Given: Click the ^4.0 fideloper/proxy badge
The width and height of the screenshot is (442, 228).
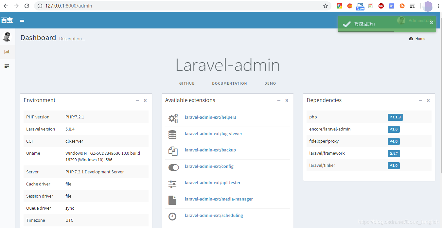Looking at the screenshot, I should (x=394, y=141).
